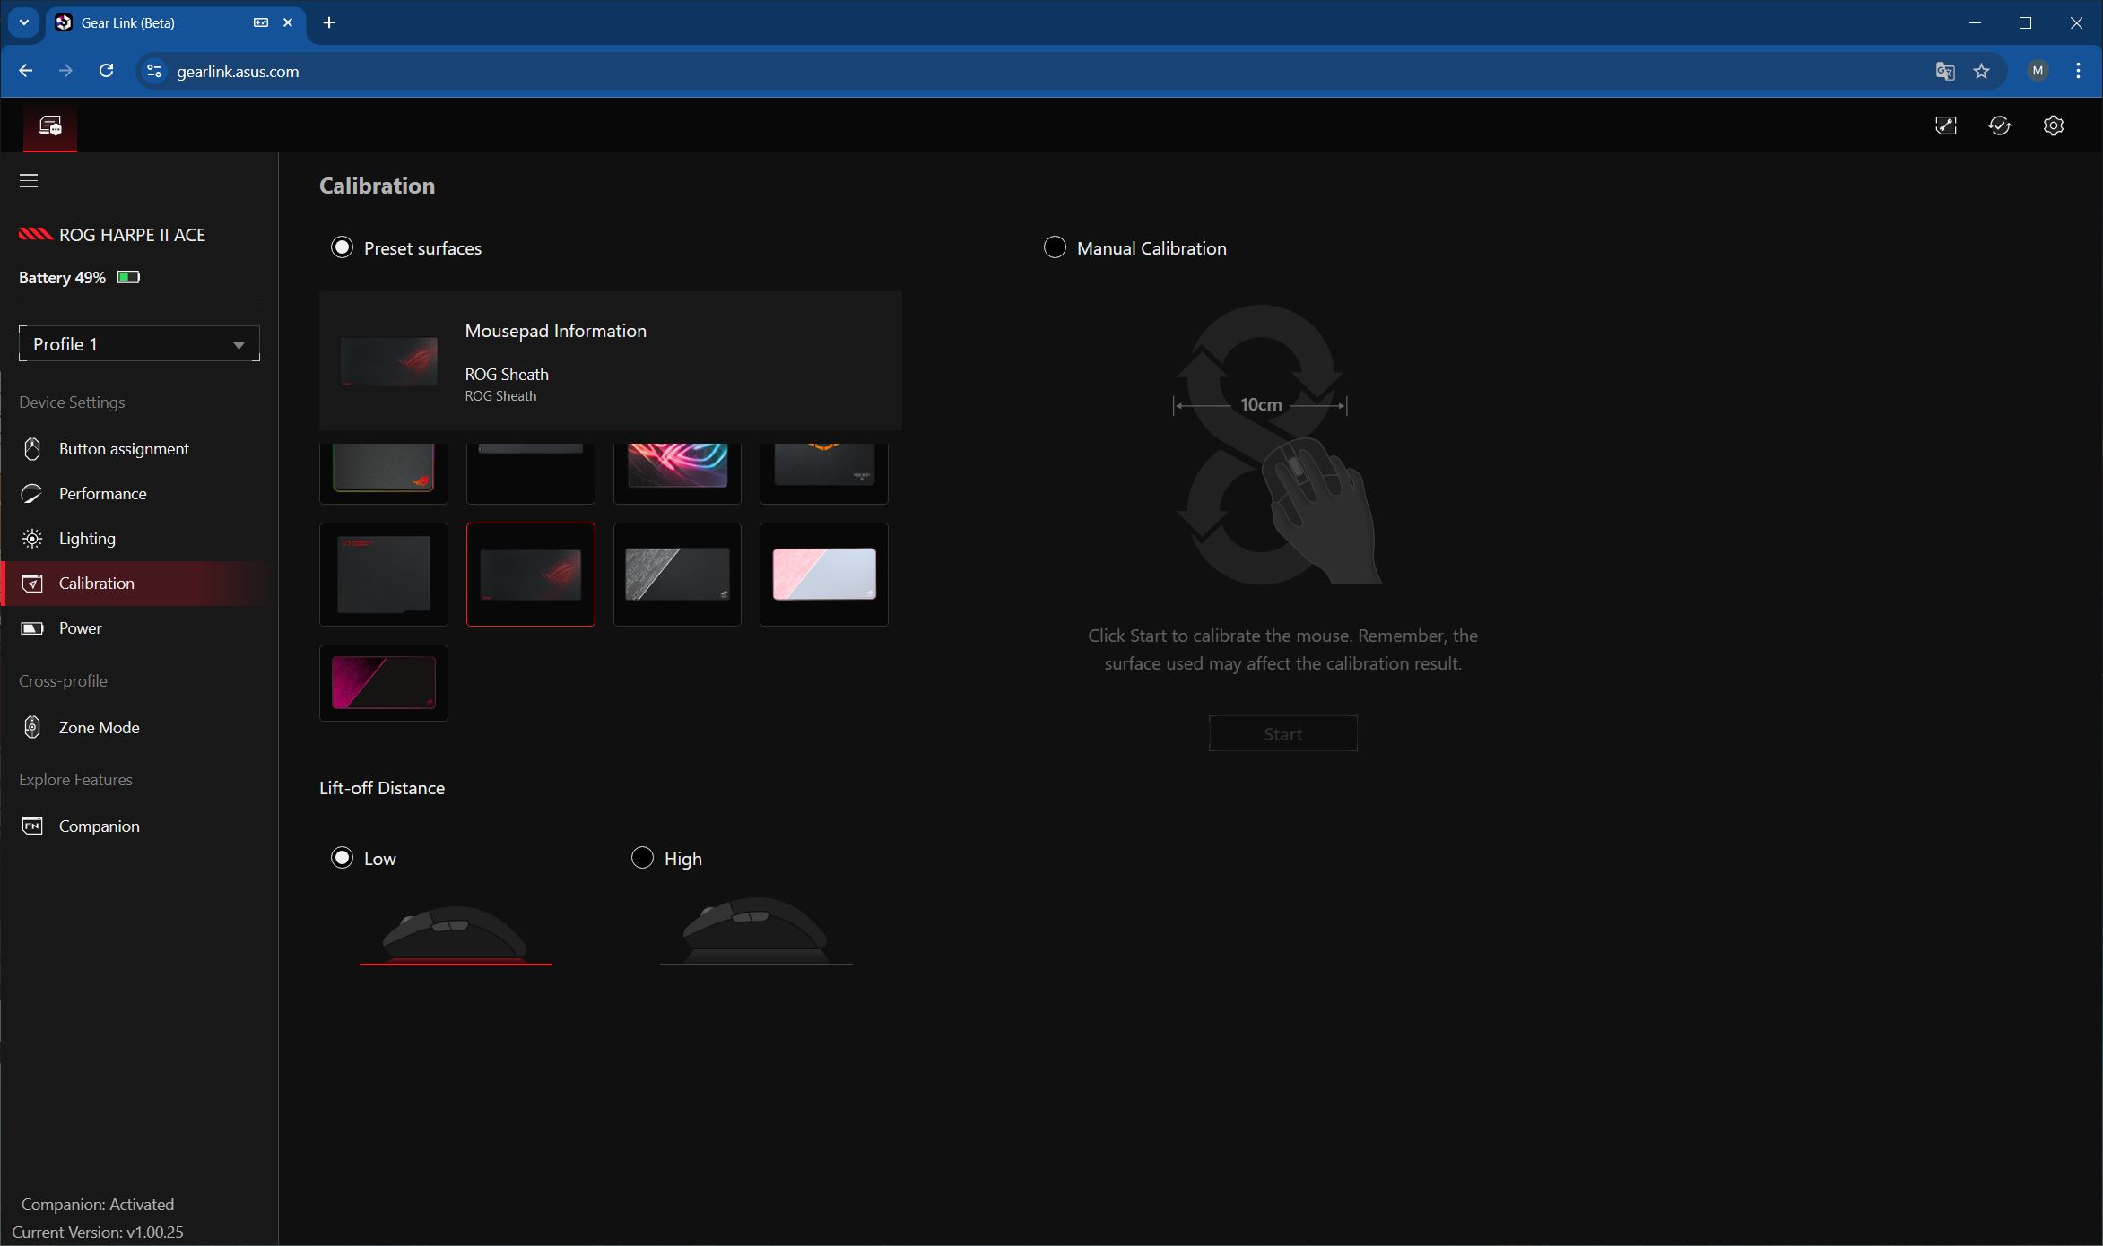Image resolution: width=2103 pixels, height=1246 pixels.
Task: Go to Performance settings
Action: 102,493
